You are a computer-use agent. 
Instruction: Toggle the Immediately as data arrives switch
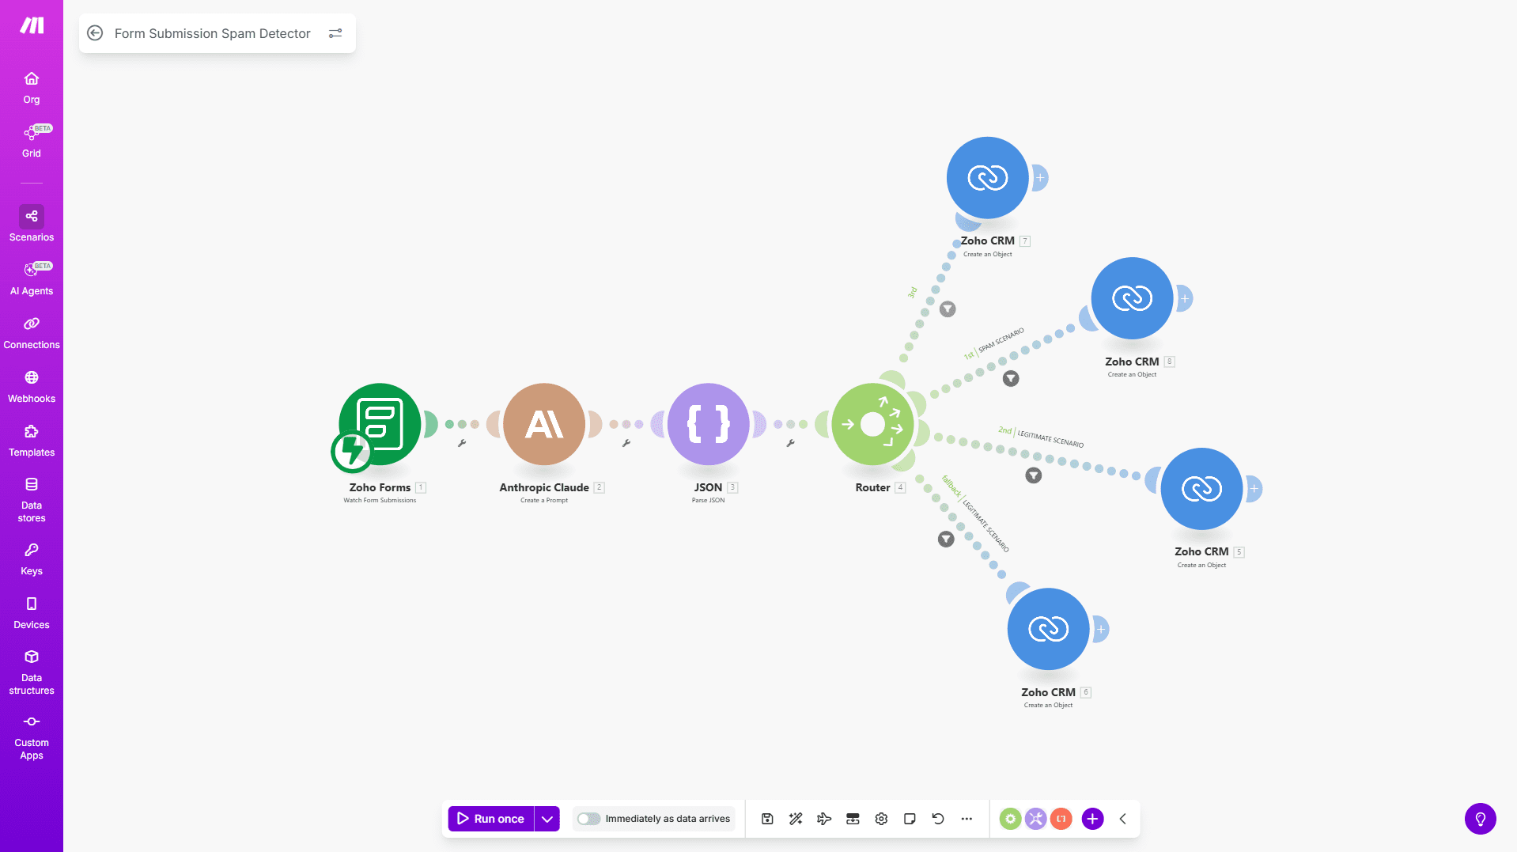588,819
